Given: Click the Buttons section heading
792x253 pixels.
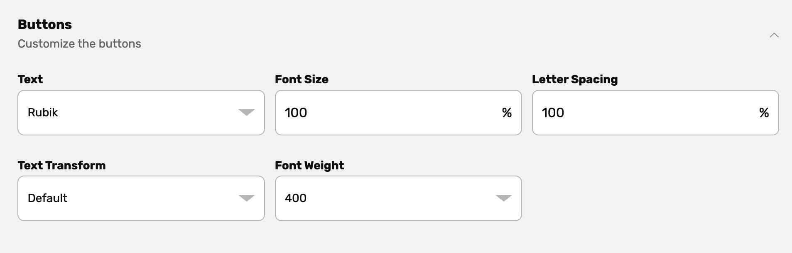Looking at the screenshot, I should tap(44, 24).
